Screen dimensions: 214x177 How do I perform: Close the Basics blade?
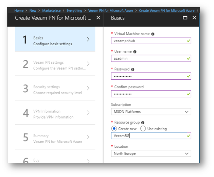pyautogui.click(x=194, y=18)
